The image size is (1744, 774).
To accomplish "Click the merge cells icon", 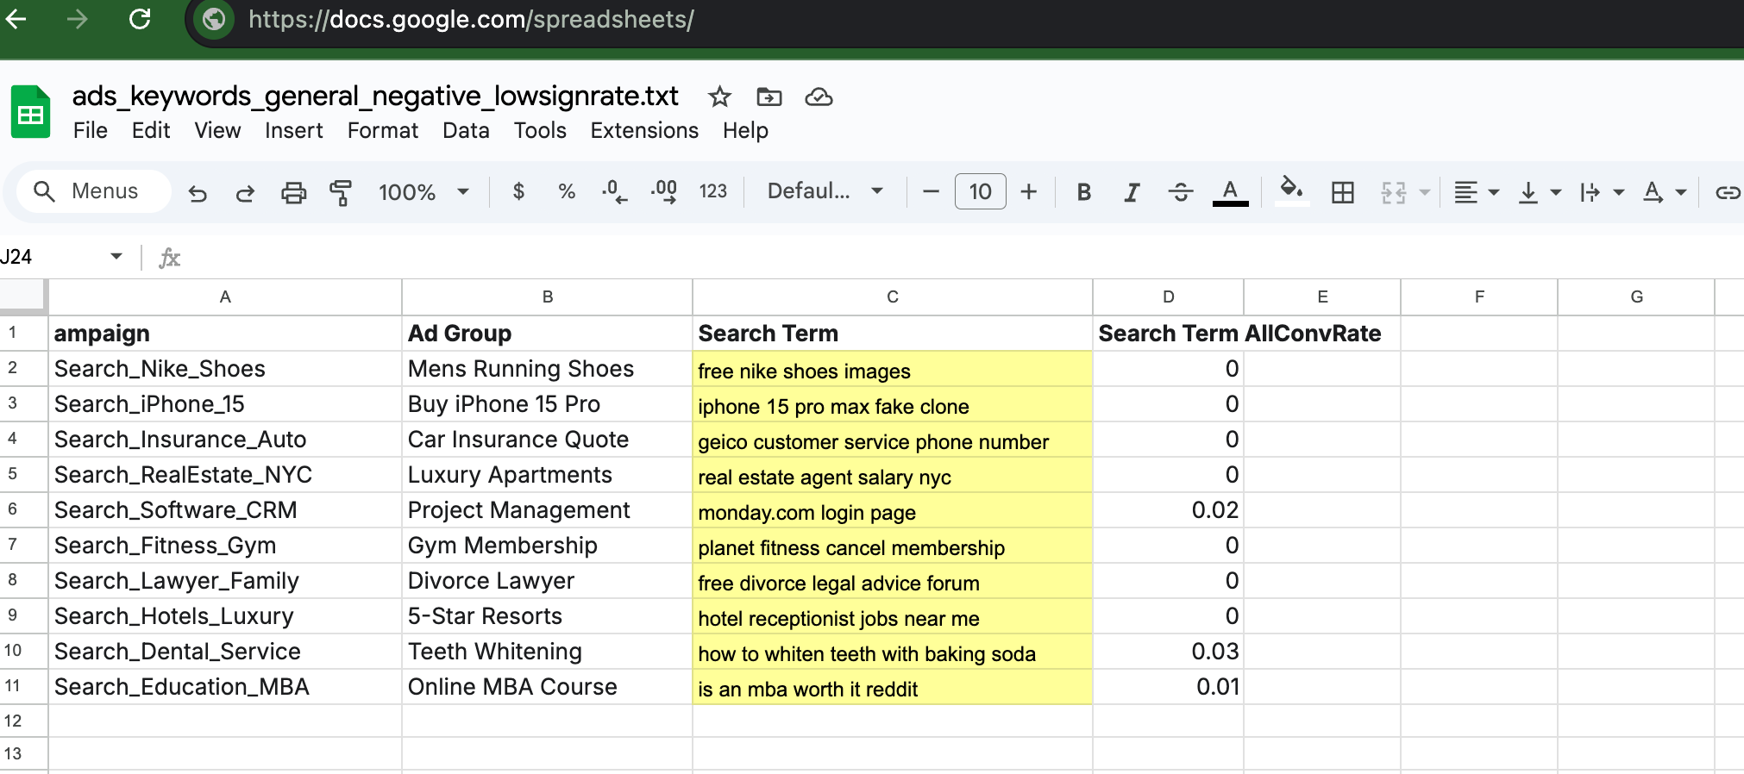I will click(x=1394, y=192).
